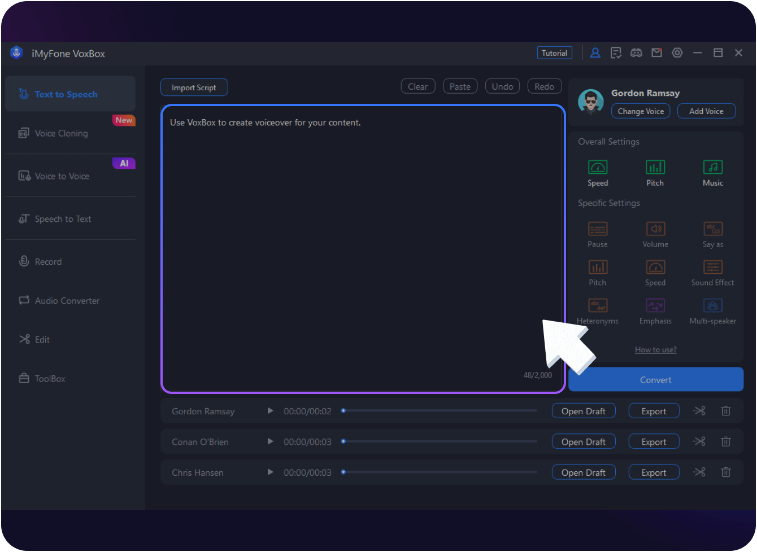Click the Add Voice button
Screen dimensions: 757x552
click(706, 111)
